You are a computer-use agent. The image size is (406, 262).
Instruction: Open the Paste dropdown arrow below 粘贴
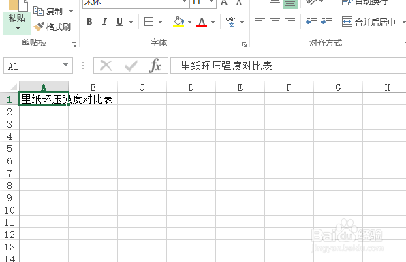tap(18, 28)
